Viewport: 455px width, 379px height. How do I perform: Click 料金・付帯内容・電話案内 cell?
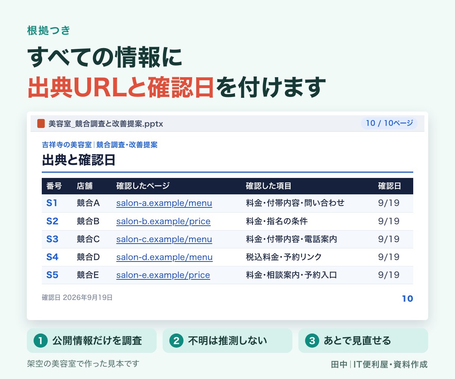pos(291,239)
